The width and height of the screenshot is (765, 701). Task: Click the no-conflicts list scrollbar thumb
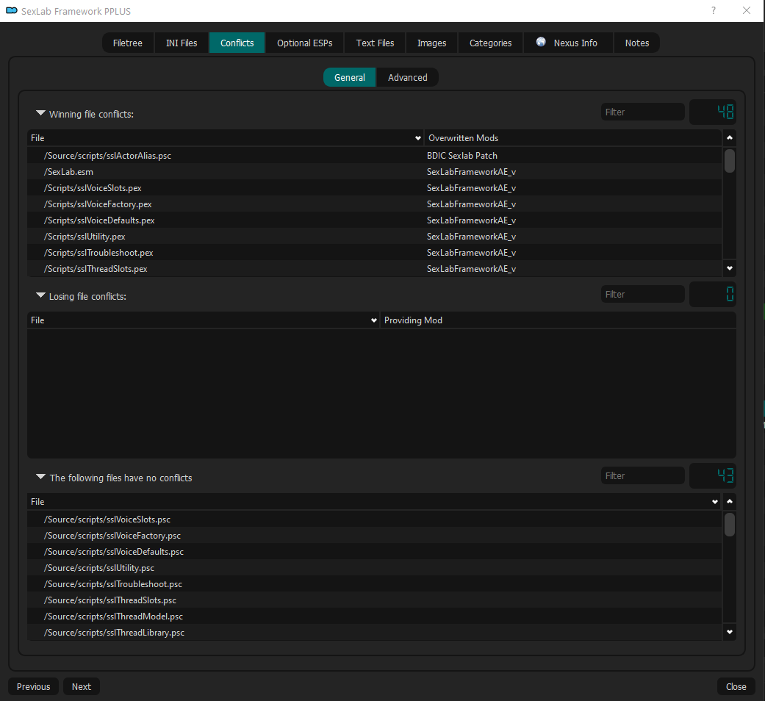click(730, 525)
